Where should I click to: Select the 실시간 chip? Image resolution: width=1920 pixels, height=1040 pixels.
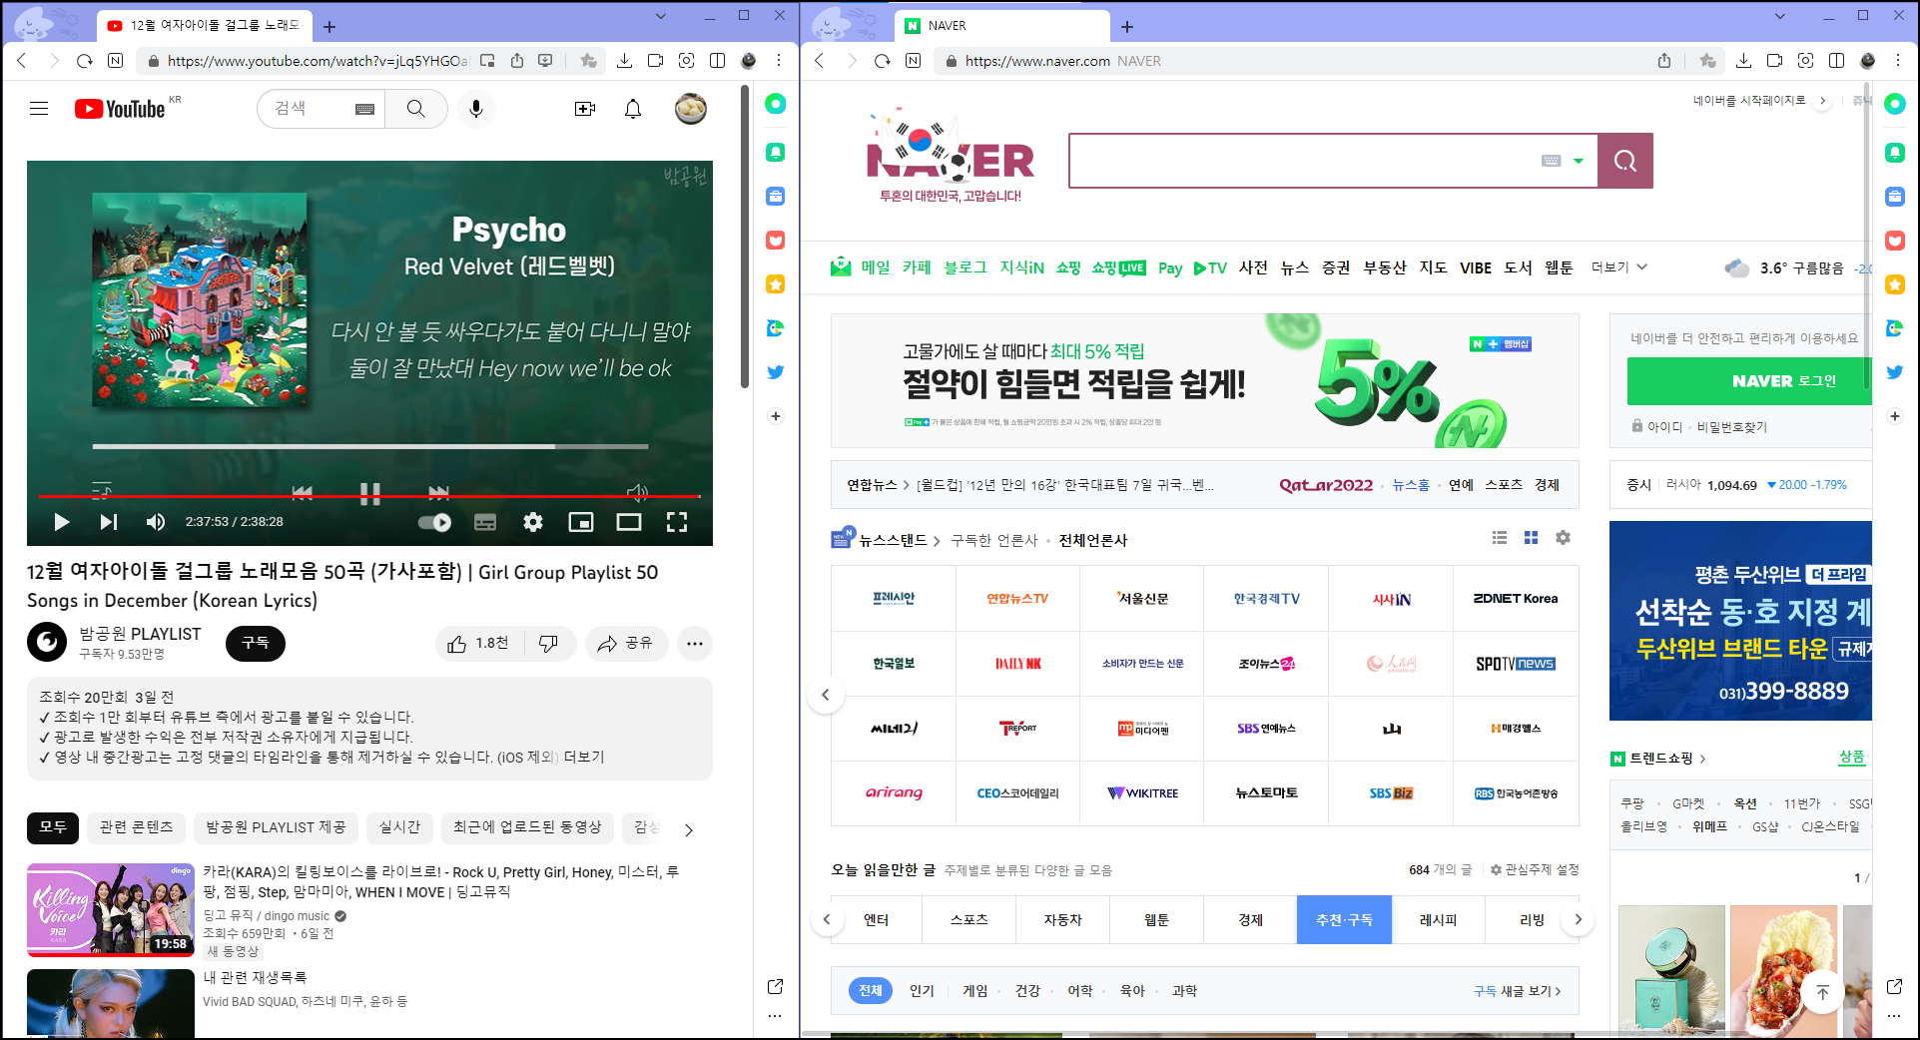click(x=399, y=827)
